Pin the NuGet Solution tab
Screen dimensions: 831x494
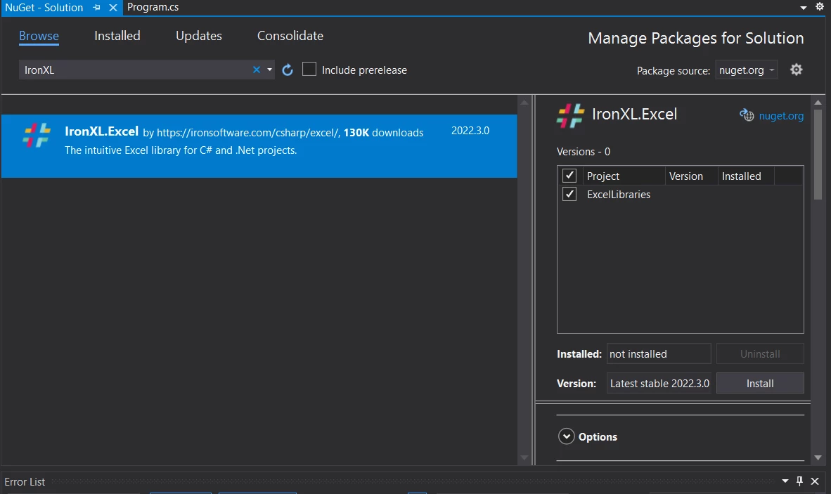pyautogui.click(x=97, y=8)
